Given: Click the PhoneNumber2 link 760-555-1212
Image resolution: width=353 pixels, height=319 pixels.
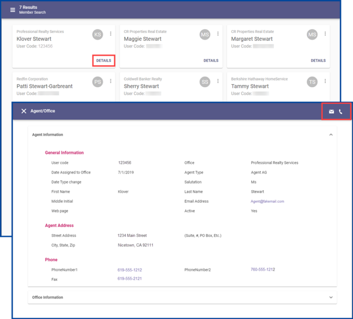Looking at the screenshot, I should pyautogui.click(x=263, y=269).
